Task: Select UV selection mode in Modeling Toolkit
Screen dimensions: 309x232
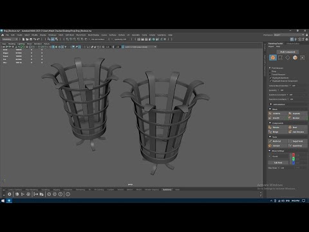Action: point(303,57)
